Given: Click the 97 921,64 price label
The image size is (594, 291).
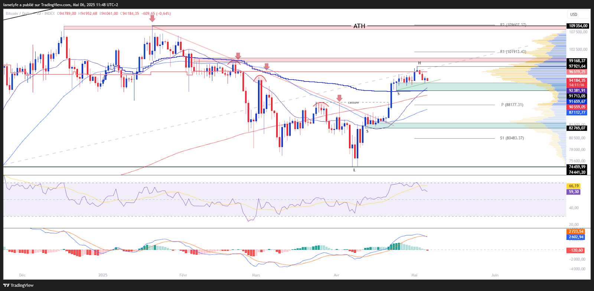Looking at the screenshot, I should (x=577, y=66).
